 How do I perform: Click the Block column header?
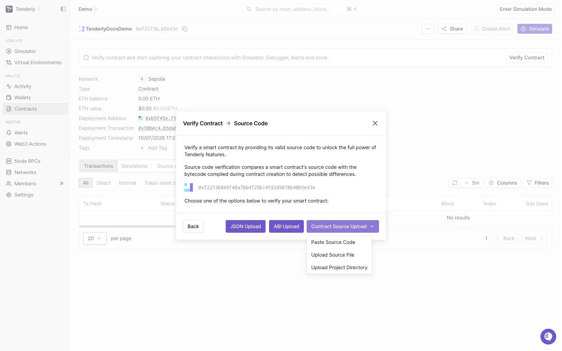pos(447,204)
